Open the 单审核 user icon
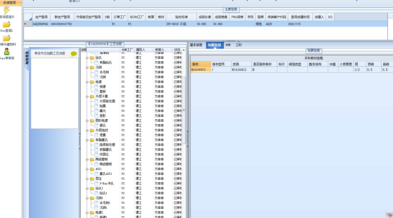 7,52
